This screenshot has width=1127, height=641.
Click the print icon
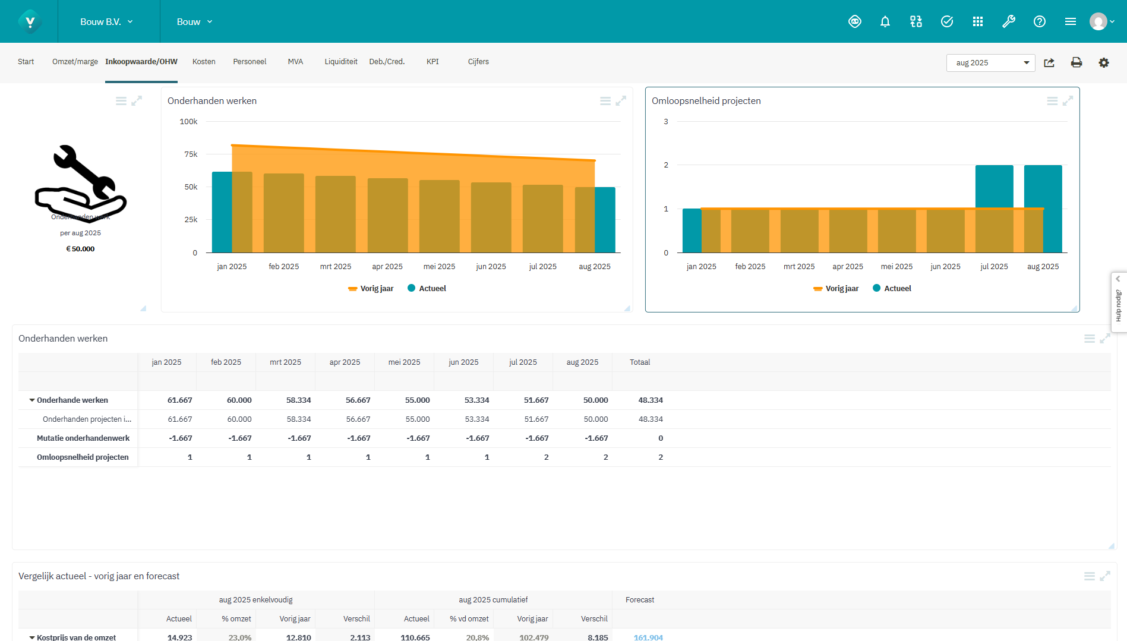(x=1076, y=63)
